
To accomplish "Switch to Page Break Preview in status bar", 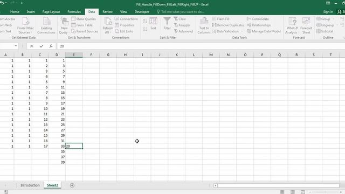I will click(303, 192).
